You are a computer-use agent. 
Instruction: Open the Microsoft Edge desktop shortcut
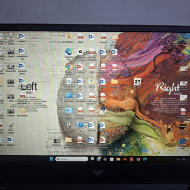(69, 52)
